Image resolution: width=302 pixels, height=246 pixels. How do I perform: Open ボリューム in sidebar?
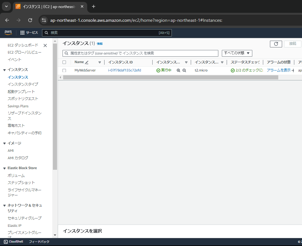click(16, 175)
